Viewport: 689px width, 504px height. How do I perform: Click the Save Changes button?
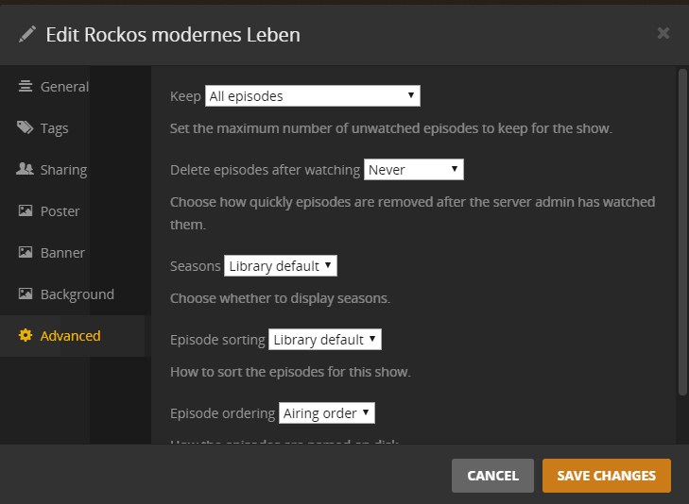(606, 476)
